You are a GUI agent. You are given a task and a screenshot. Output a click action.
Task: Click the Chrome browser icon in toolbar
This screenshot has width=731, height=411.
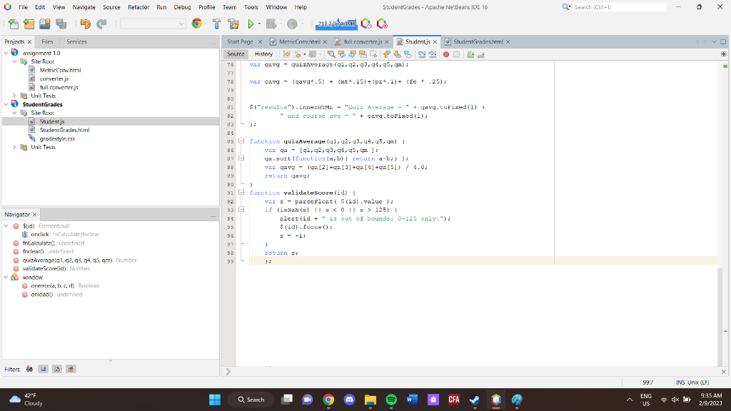pos(196,24)
